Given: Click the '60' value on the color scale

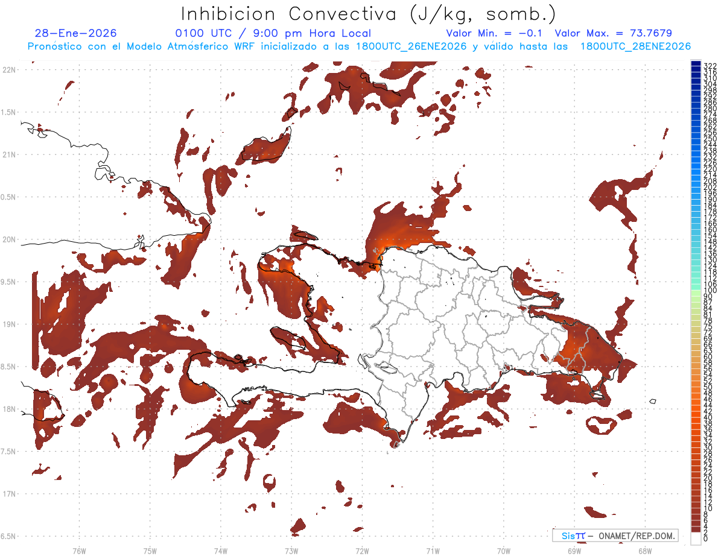Looking at the screenshot, I should pyautogui.click(x=708, y=357).
